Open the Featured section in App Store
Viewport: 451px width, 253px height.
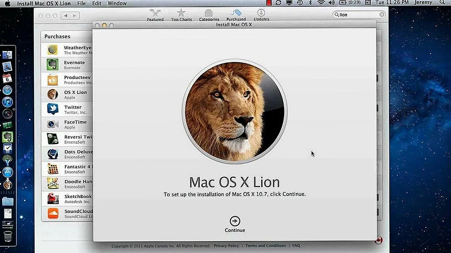tap(155, 15)
